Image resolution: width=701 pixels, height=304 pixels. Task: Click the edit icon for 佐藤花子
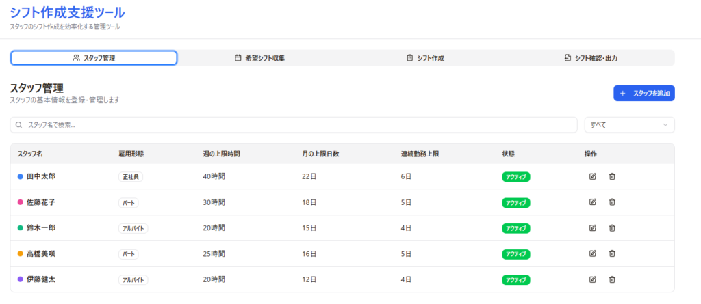(x=592, y=202)
